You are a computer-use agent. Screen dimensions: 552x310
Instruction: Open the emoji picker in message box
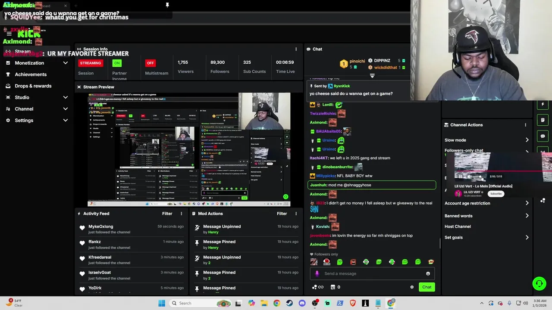click(428, 273)
